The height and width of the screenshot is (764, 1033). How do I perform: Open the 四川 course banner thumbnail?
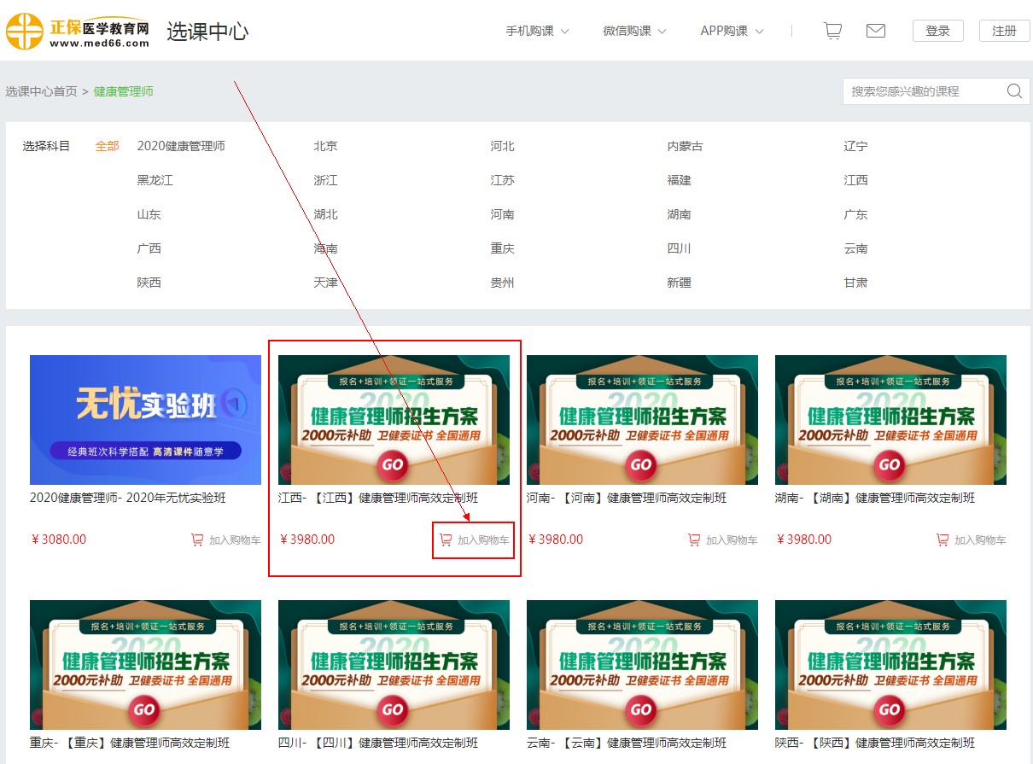(394, 665)
